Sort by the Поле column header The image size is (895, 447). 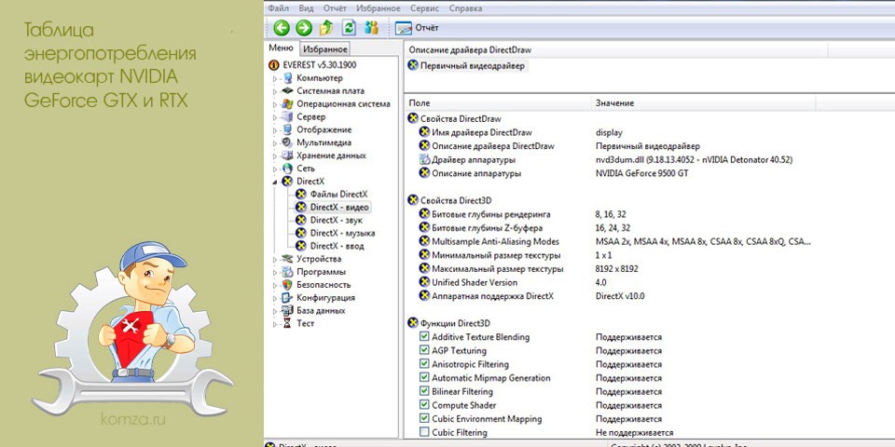pyautogui.click(x=497, y=103)
